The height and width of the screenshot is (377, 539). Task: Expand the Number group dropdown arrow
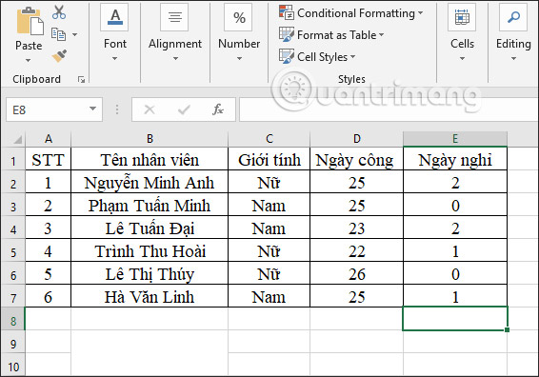click(x=239, y=58)
